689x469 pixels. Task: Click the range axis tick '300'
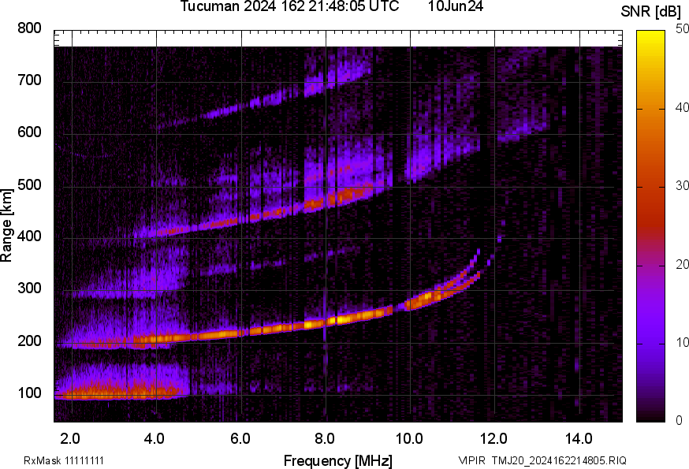coord(29,288)
